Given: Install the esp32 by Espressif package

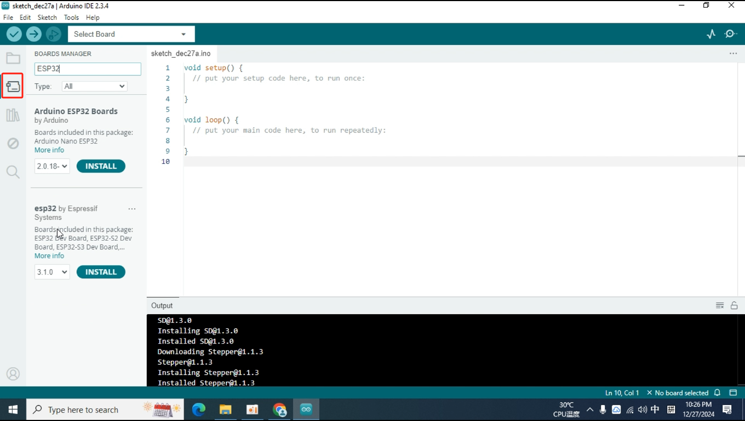Looking at the screenshot, I should tap(101, 272).
